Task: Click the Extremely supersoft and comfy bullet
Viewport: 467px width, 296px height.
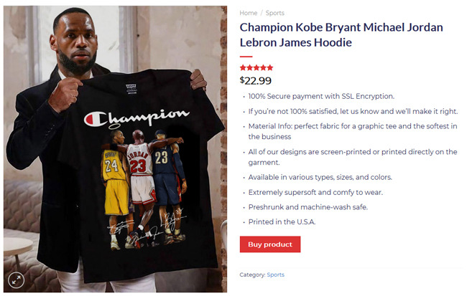Action: tap(315, 192)
